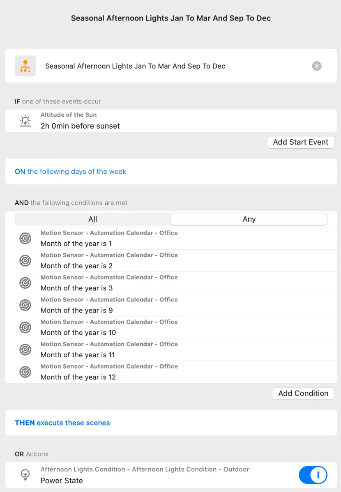This screenshot has height=492, width=341.
Task: Click the light bulb icon beside Power State
Action: [x=25, y=475]
